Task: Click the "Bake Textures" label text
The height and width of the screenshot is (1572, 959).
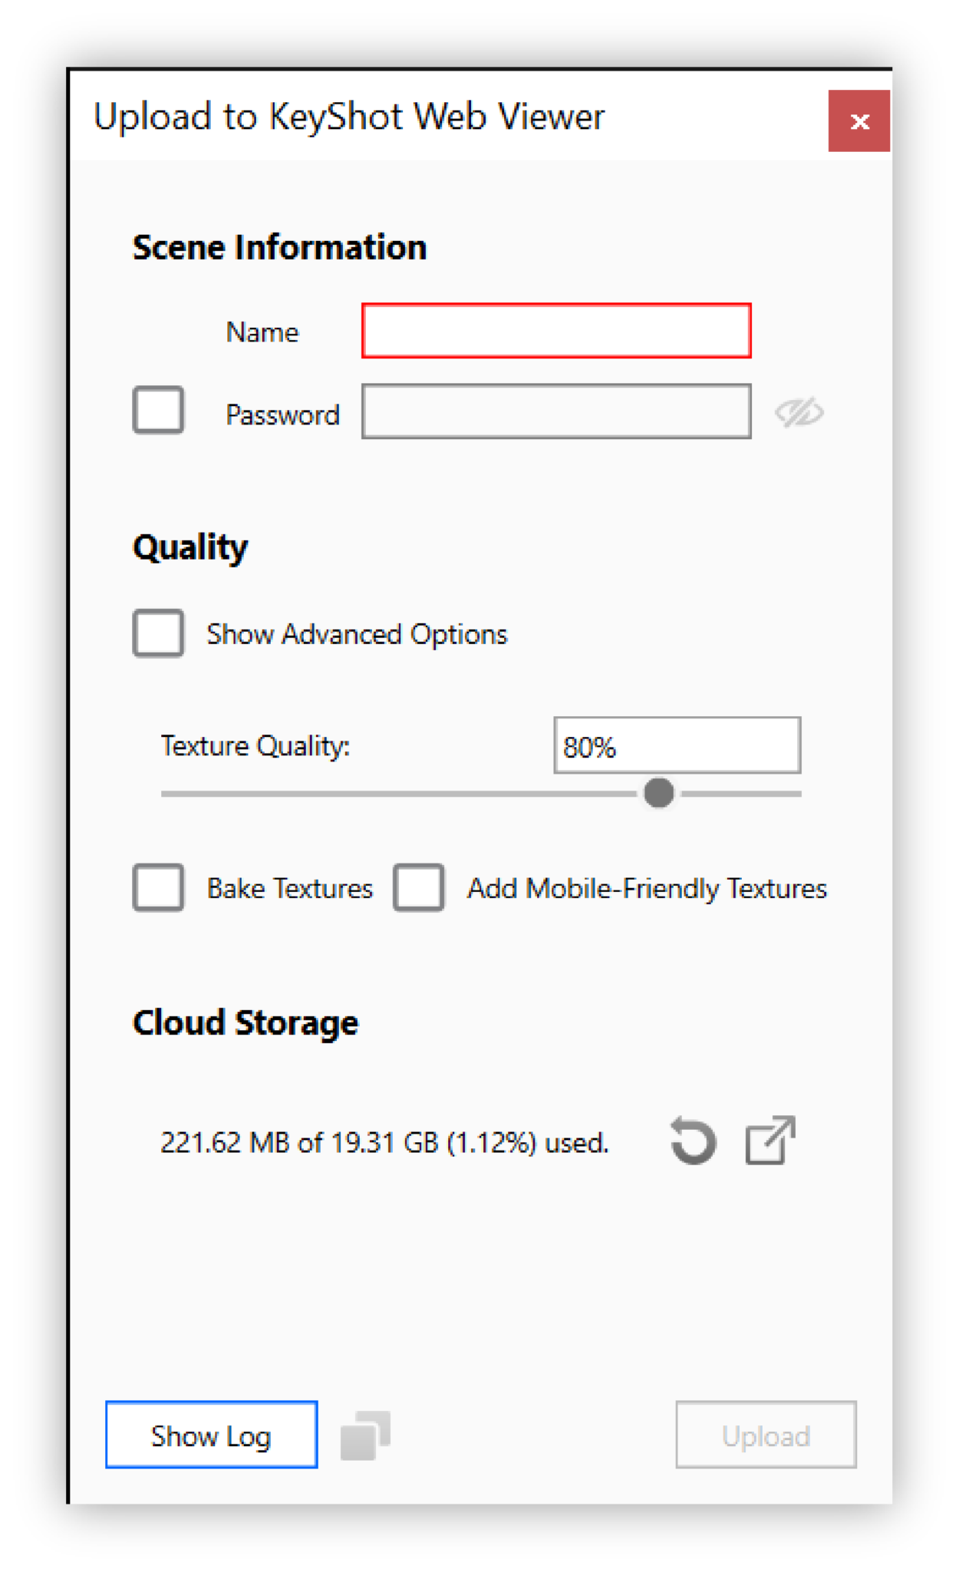Action: click(x=289, y=888)
